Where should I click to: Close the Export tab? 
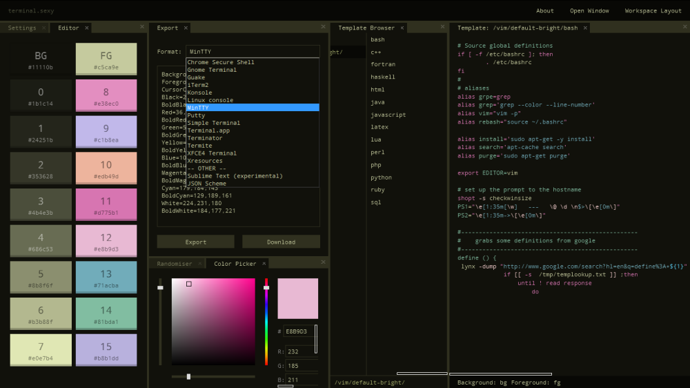click(x=186, y=28)
